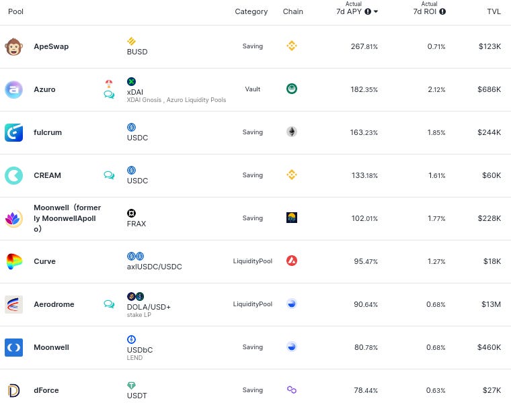Click the Ethereum chain icon in fulcrum row
Viewport: 511px width, 407px height.
pyautogui.click(x=292, y=132)
